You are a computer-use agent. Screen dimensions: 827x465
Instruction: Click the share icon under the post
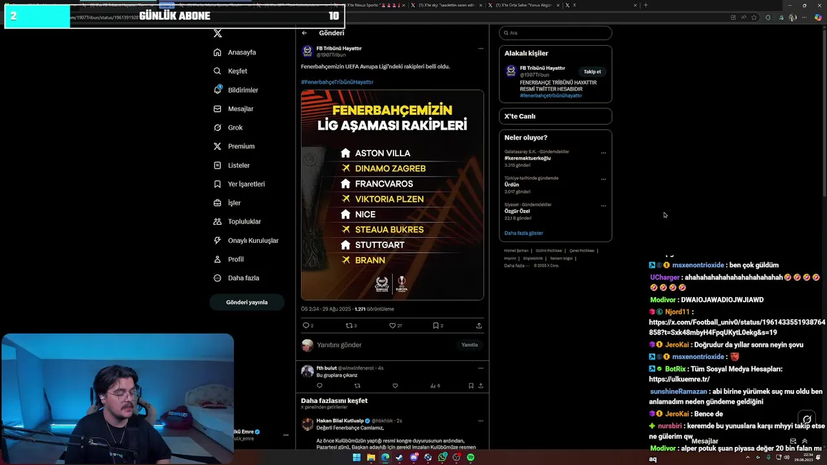pyautogui.click(x=479, y=325)
